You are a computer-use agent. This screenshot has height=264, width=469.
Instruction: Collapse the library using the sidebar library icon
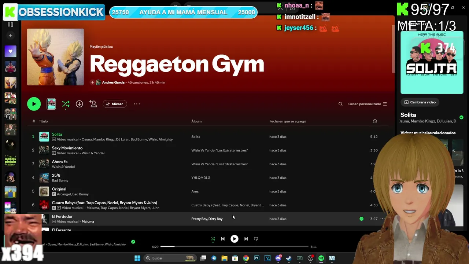coord(10,24)
